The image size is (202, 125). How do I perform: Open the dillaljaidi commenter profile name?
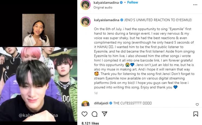pos(101,103)
